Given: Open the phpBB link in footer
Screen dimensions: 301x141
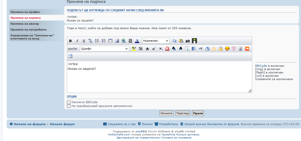Looking at the screenshot, I should pyautogui.click(x=140, y=132).
